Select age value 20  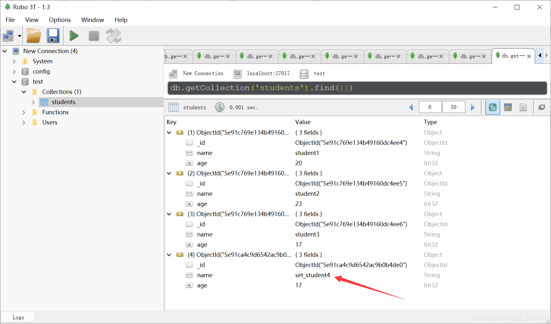click(x=298, y=163)
